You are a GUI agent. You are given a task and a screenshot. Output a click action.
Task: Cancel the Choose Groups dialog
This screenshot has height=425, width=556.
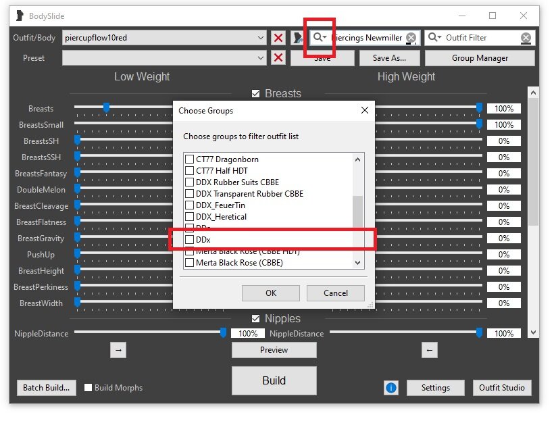pos(336,293)
